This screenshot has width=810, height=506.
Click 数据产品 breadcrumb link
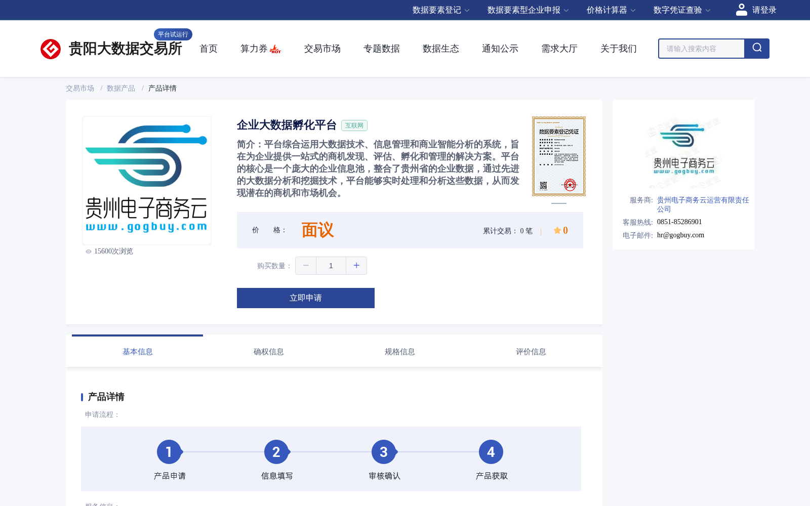tap(121, 88)
